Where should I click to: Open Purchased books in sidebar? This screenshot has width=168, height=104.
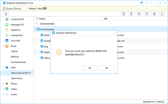18,62
